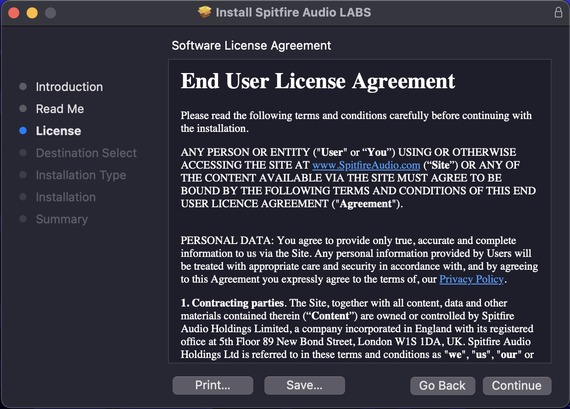This screenshot has height=409, width=570.
Task: Click the lock icon in title bar
Action: [x=558, y=12]
